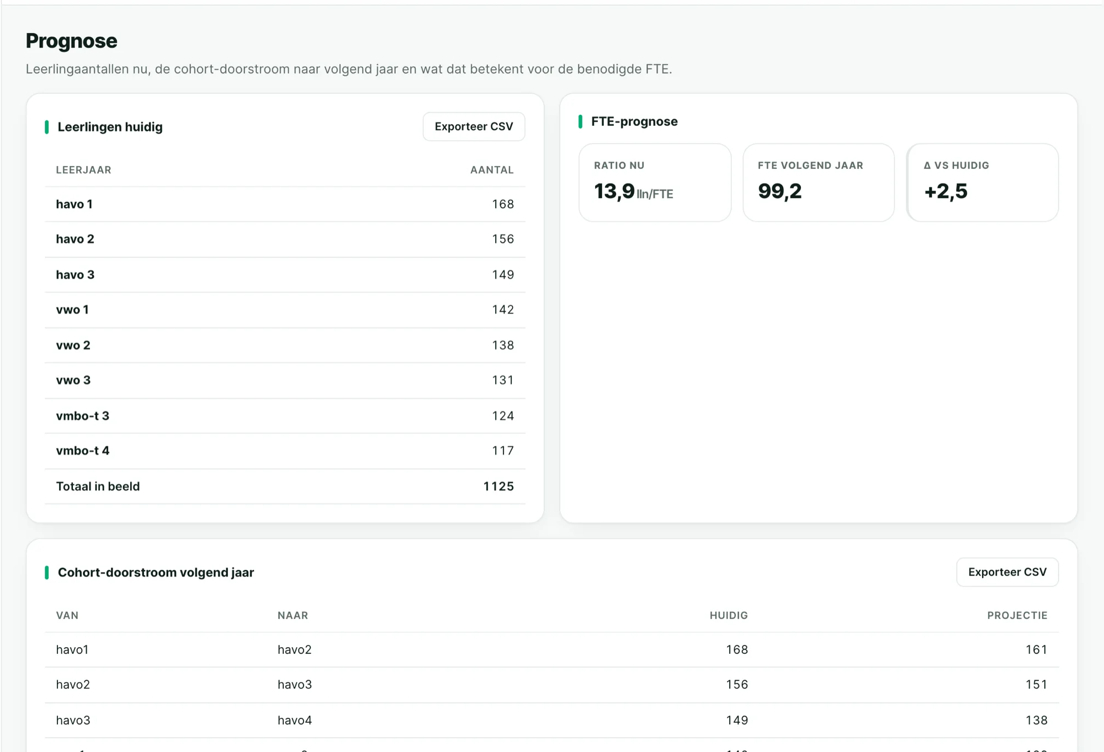Select the 'vwo 1' row label

click(x=72, y=310)
